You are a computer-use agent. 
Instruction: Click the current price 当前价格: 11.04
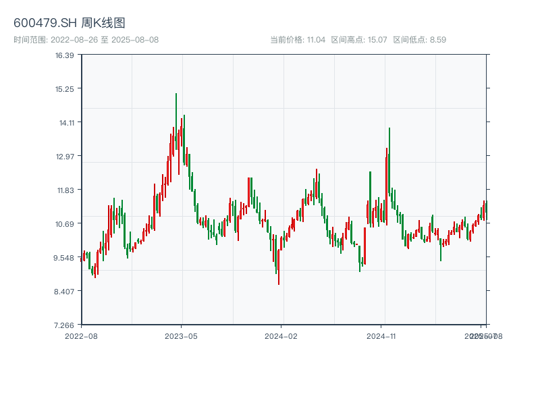[x=298, y=40]
